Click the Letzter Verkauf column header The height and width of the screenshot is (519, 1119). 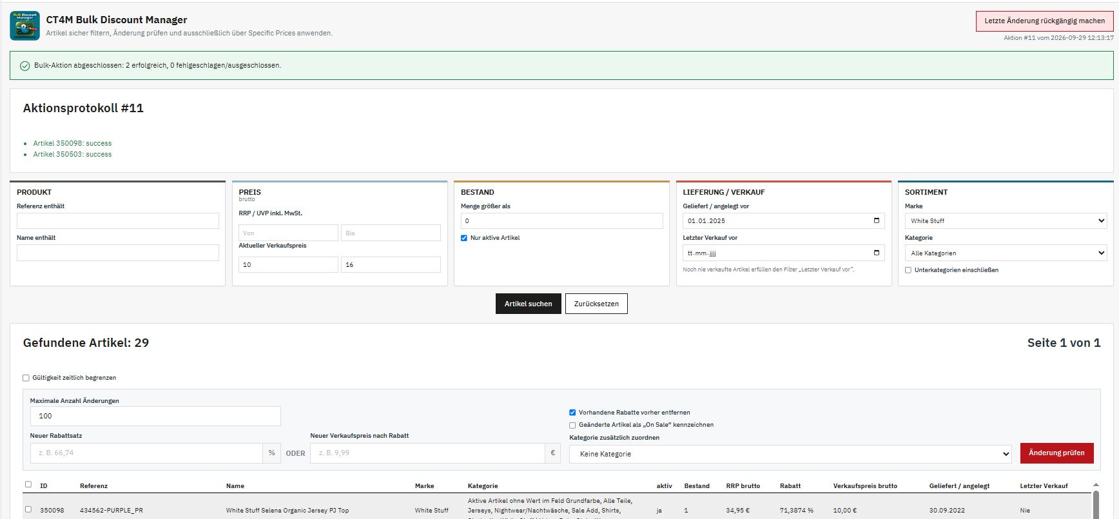click(1044, 486)
